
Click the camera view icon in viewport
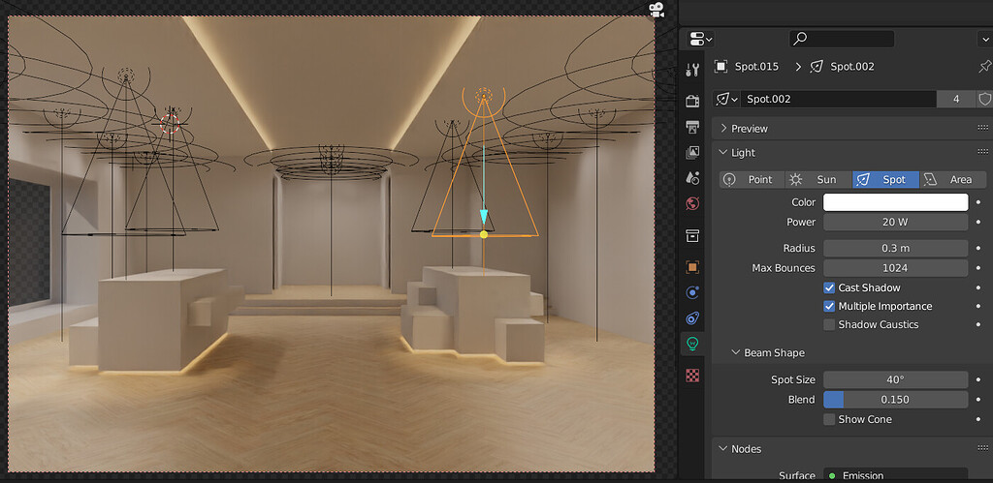(657, 10)
